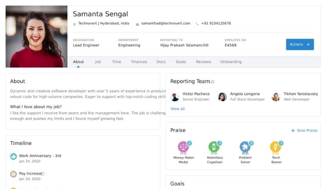Open the Onboarding tab

click(x=231, y=62)
